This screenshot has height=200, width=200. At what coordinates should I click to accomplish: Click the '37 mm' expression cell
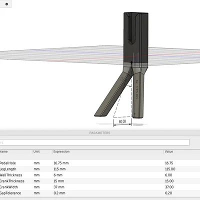click(59, 187)
